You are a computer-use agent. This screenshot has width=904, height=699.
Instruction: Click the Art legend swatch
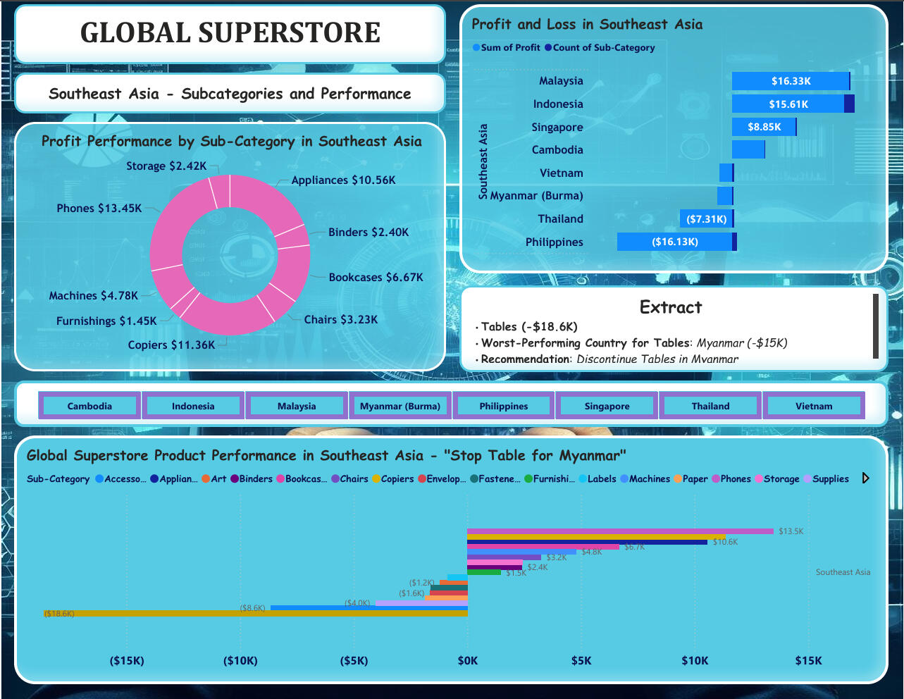[x=206, y=479]
